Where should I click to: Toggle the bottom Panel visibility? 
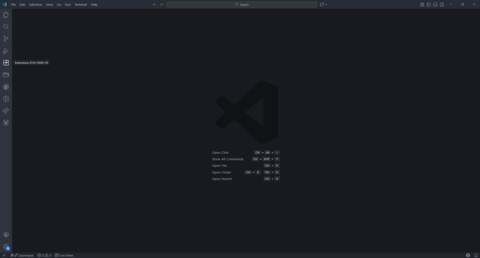435,4
